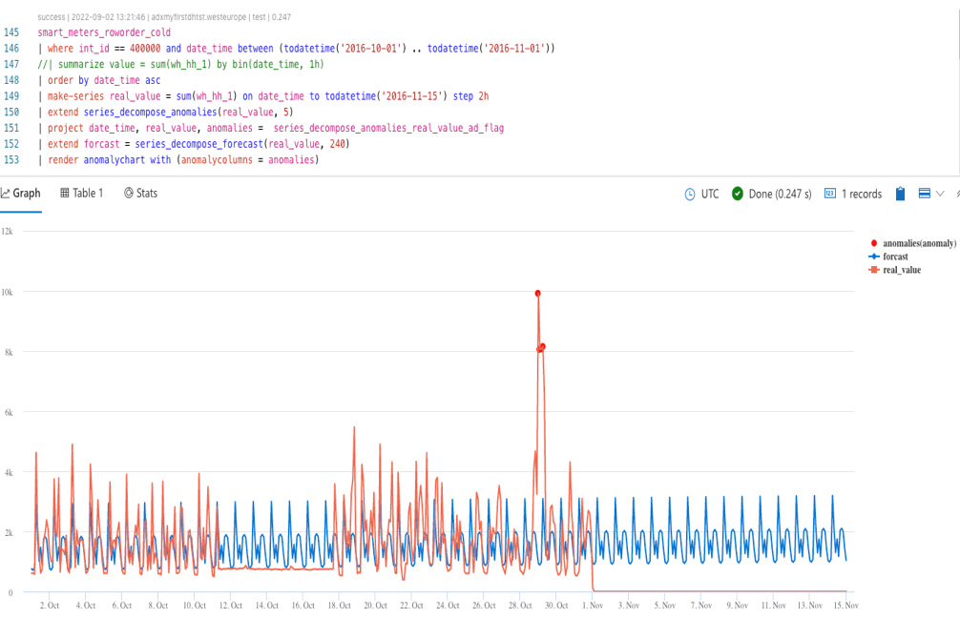Click the commented summarize value line

(180, 64)
